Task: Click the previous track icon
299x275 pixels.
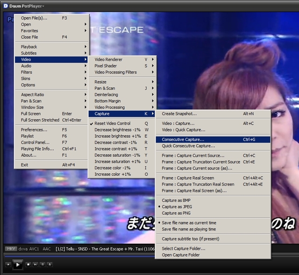Action: point(8,264)
